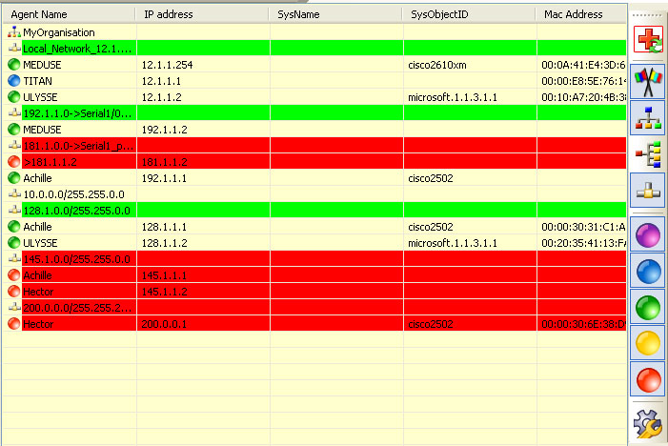The image size is (668, 446).
Task: Select the TITAN agent name
Action: [x=37, y=81]
